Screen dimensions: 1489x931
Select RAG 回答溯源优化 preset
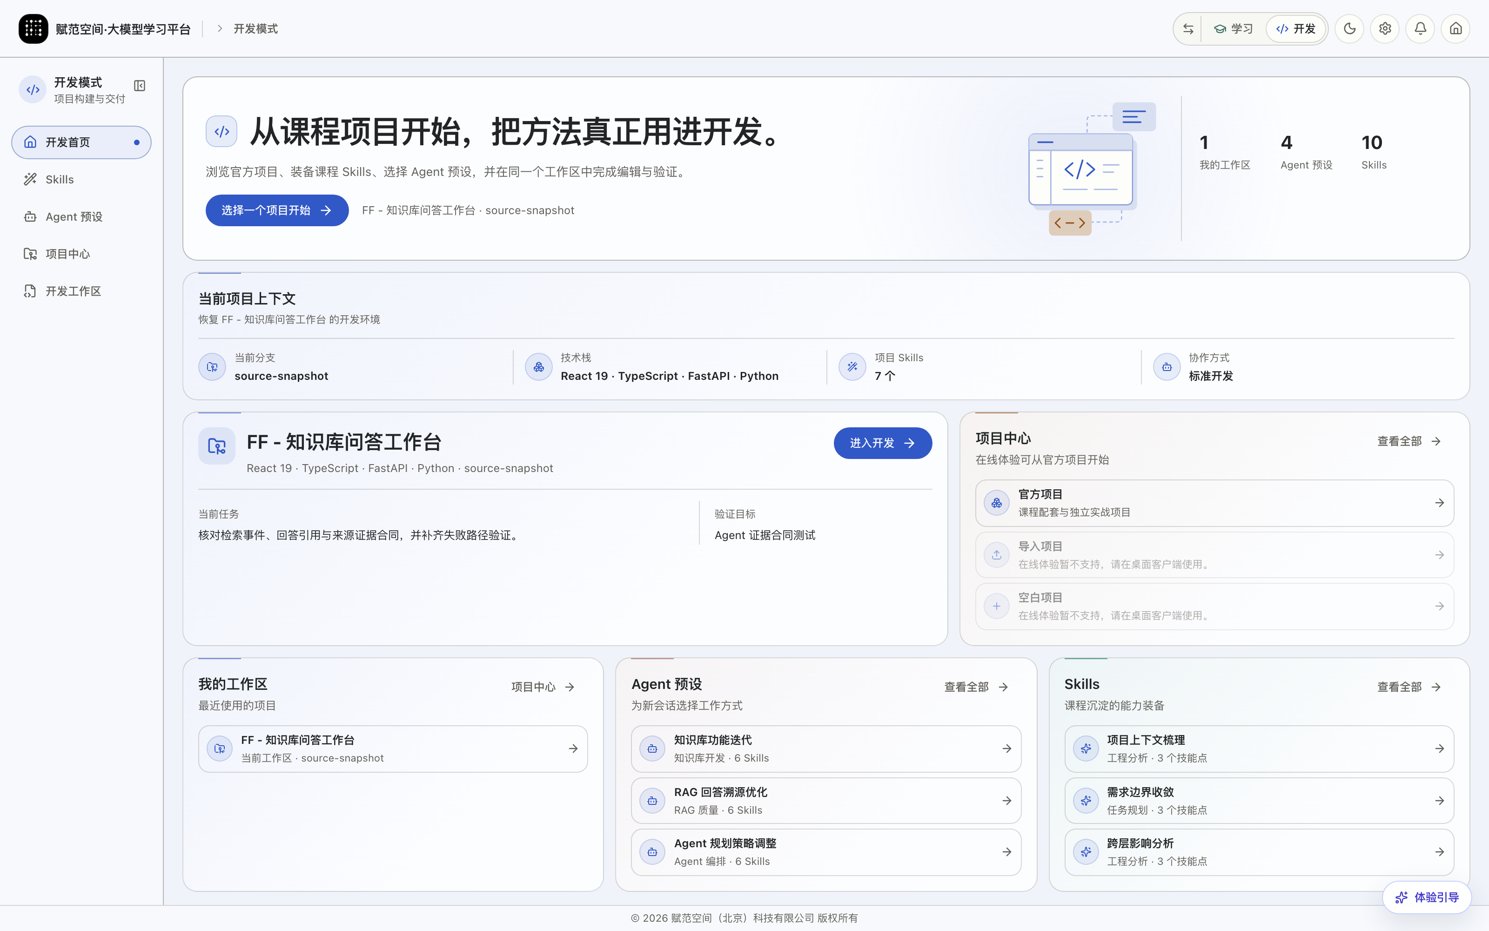click(x=826, y=801)
